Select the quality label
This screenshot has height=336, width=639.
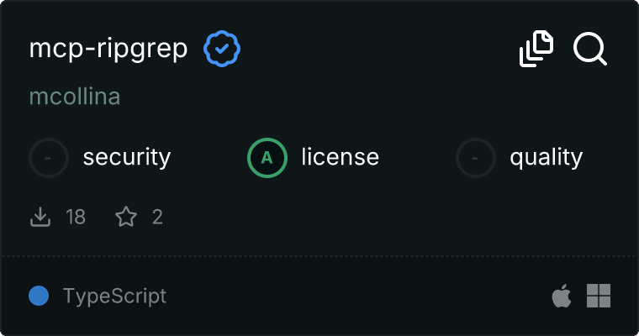[x=546, y=157]
